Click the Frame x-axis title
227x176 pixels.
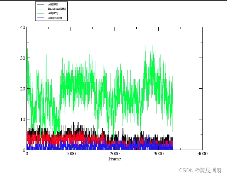pyautogui.click(x=115, y=159)
